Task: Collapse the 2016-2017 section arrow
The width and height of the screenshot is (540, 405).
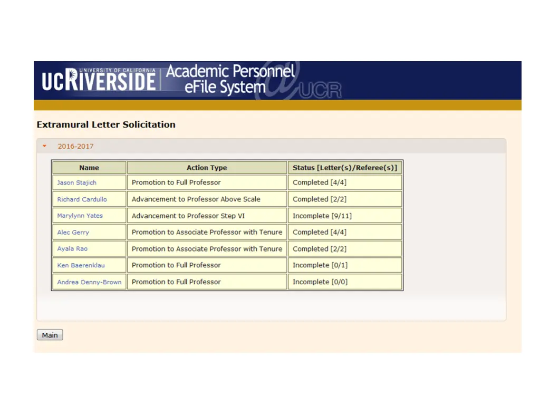Action: [x=44, y=146]
